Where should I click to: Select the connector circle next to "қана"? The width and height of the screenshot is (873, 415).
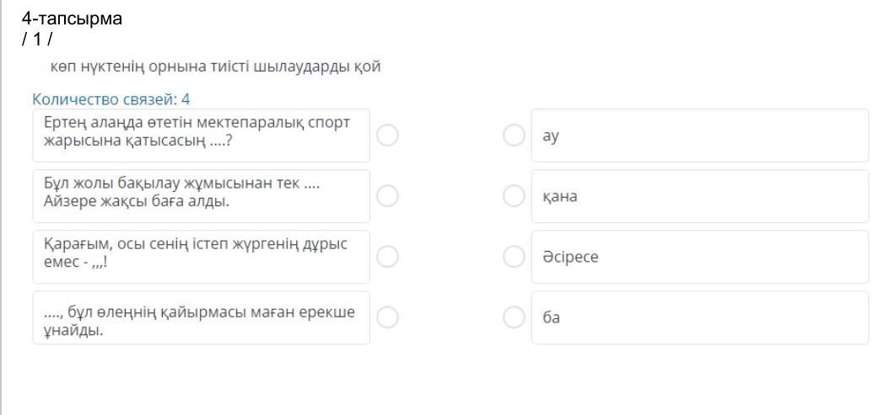tap(514, 196)
